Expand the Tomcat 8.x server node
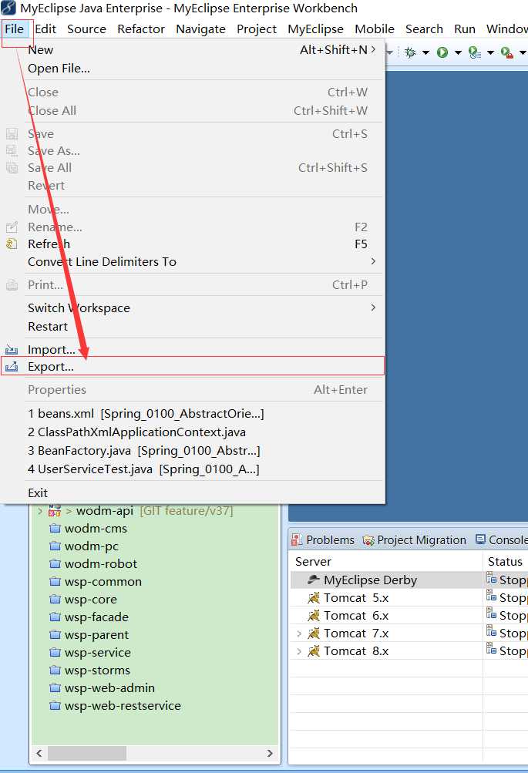The width and height of the screenshot is (528, 773). (299, 651)
